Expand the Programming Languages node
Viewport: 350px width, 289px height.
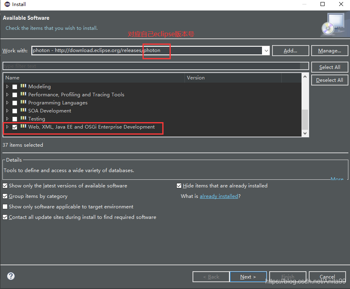pyautogui.click(x=7, y=102)
